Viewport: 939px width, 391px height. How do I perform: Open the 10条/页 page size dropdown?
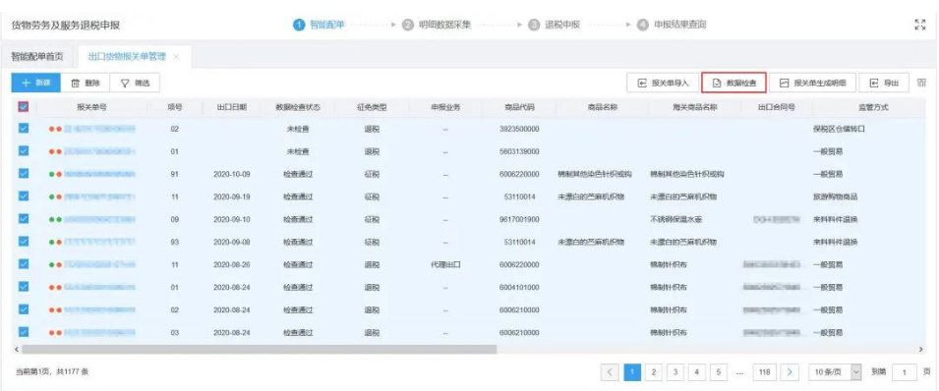point(835,371)
